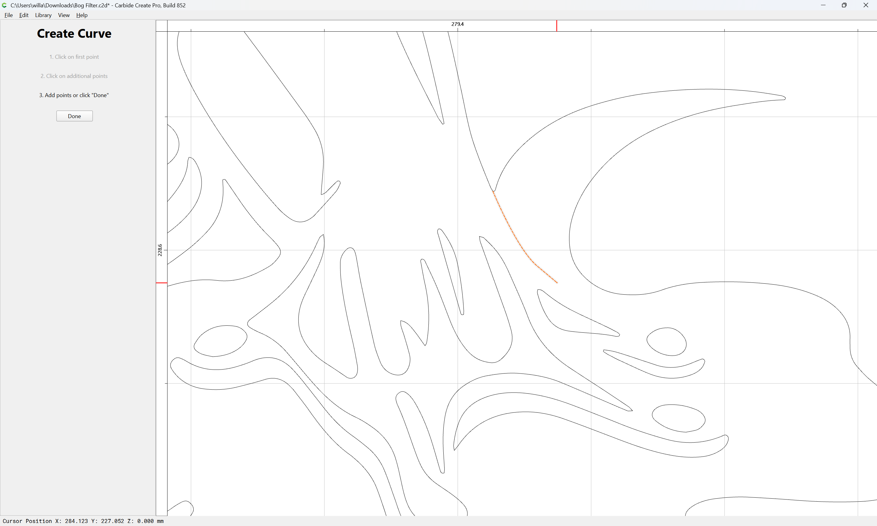This screenshot has height=526, width=877.
Task: Click '3. Add points or click Done' text
Action: (74, 95)
